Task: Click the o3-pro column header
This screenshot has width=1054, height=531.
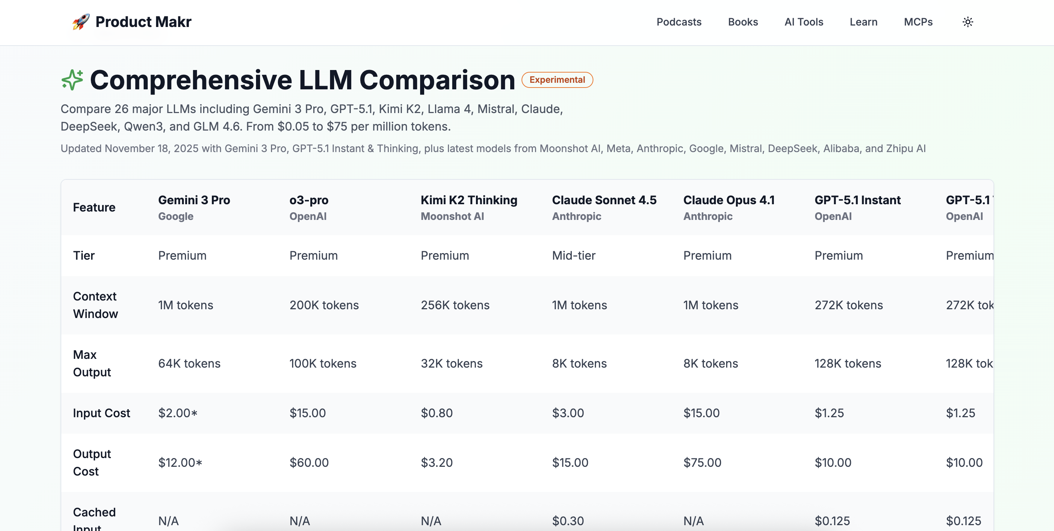Action: point(309,200)
